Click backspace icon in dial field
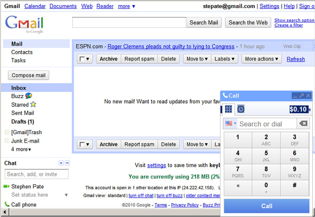 (x=303, y=124)
